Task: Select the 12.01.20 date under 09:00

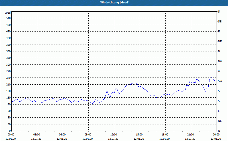Action: [87, 139]
